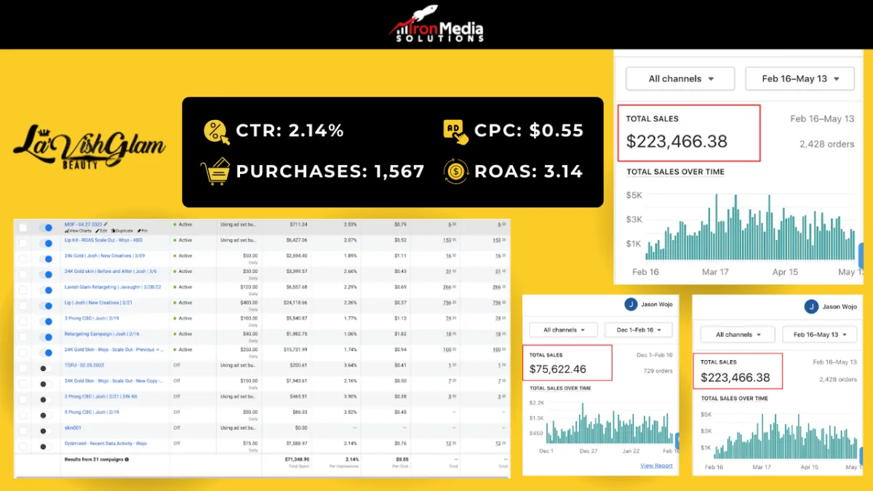Open the MOF - 04.27.2022 campaign

tap(83, 224)
